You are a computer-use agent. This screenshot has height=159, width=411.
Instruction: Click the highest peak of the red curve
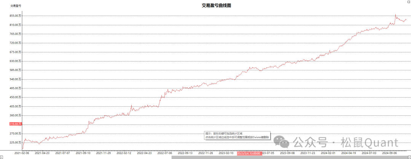395,15
